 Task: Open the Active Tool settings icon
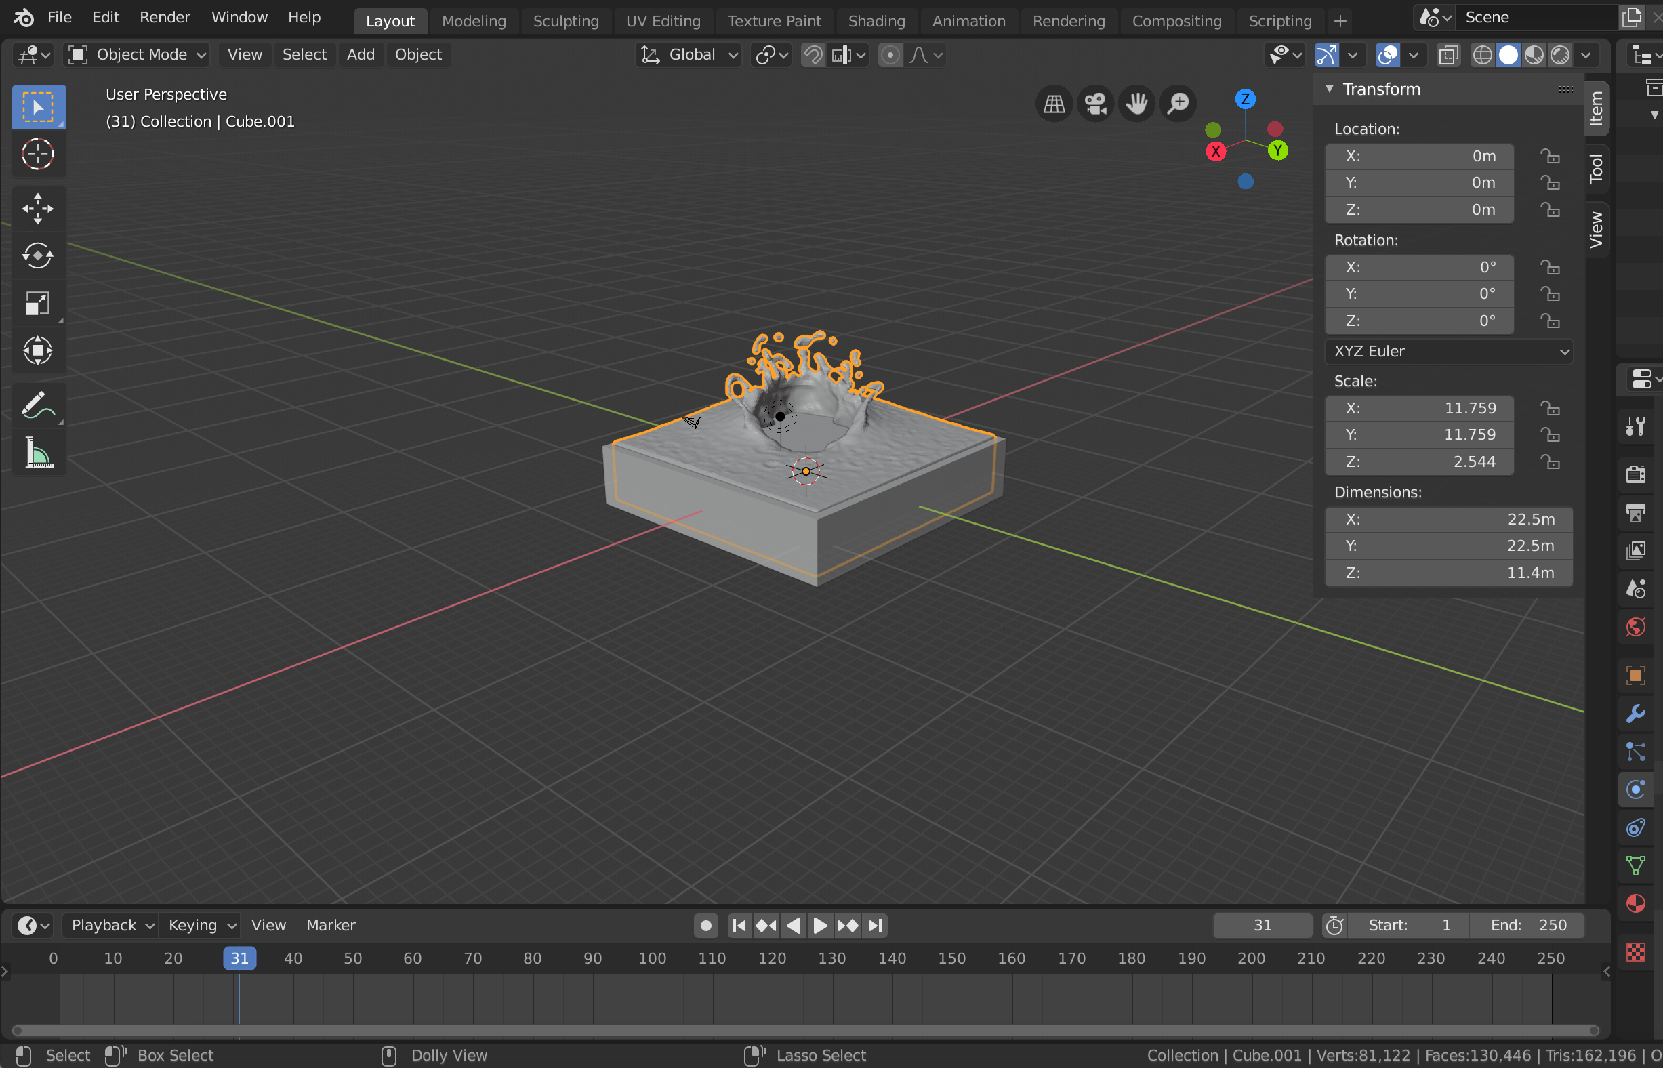[1636, 426]
